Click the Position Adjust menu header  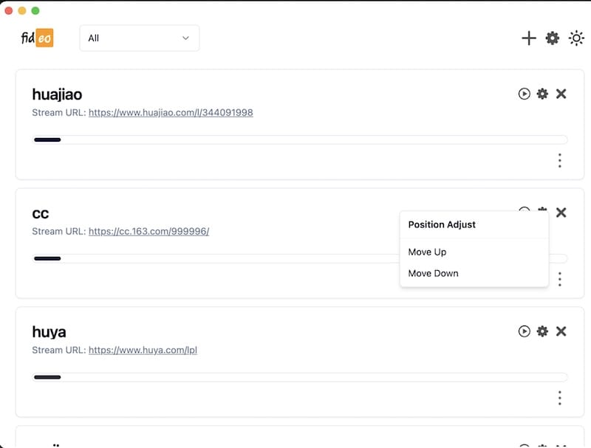pyautogui.click(x=442, y=225)
